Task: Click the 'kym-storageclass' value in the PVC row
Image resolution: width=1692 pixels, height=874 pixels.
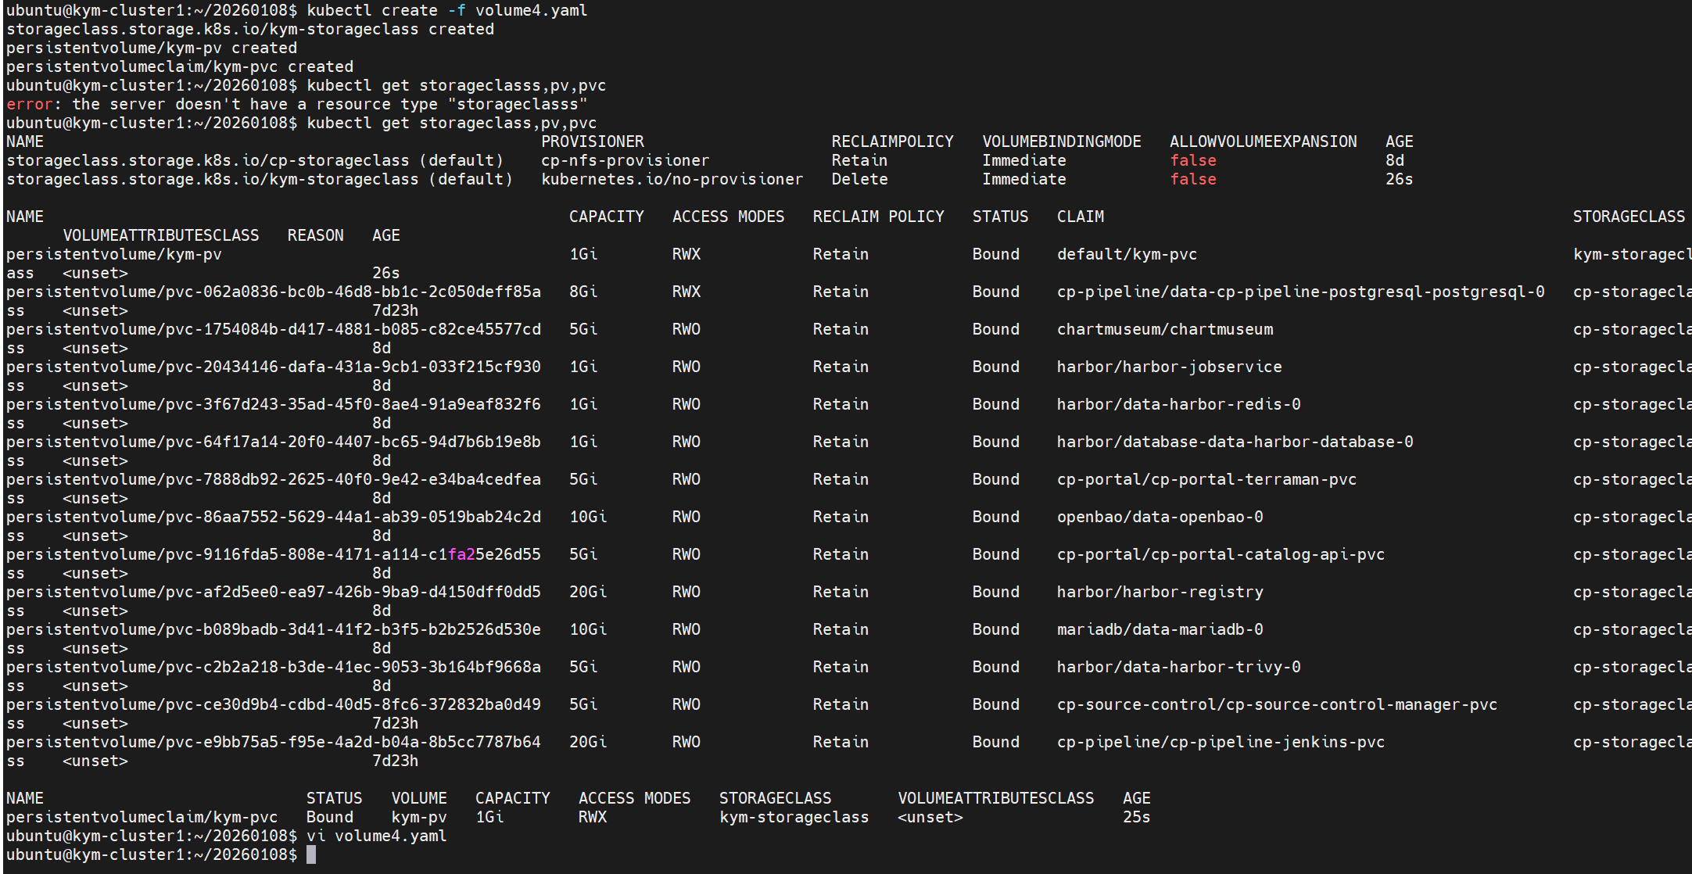Action: (x=794, y=817)
